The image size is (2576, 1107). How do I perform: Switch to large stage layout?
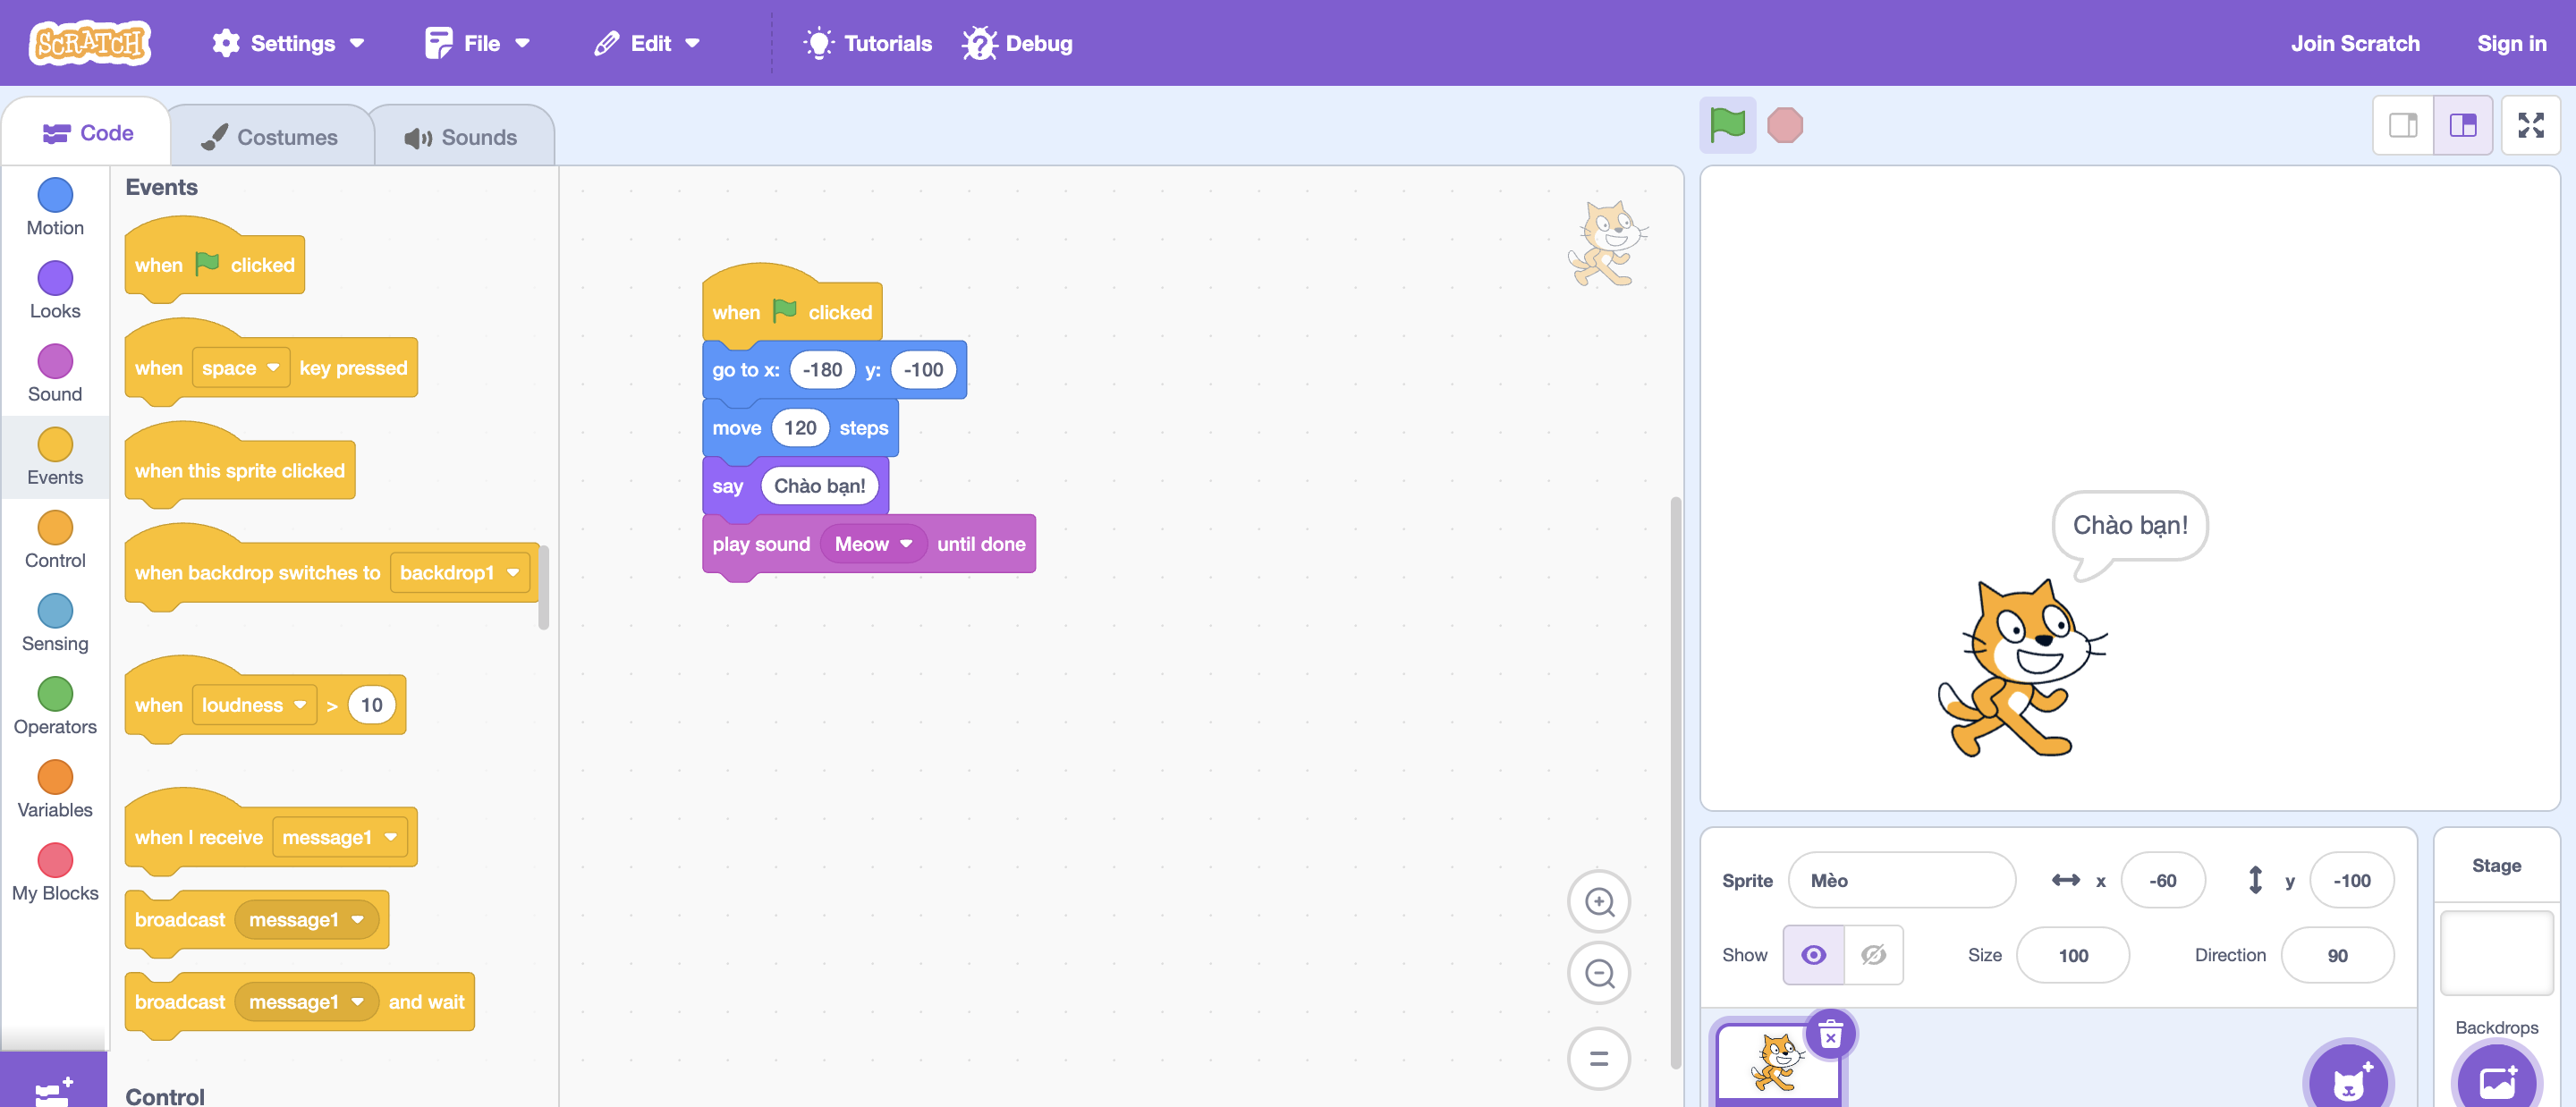(x=2462, y=125)
